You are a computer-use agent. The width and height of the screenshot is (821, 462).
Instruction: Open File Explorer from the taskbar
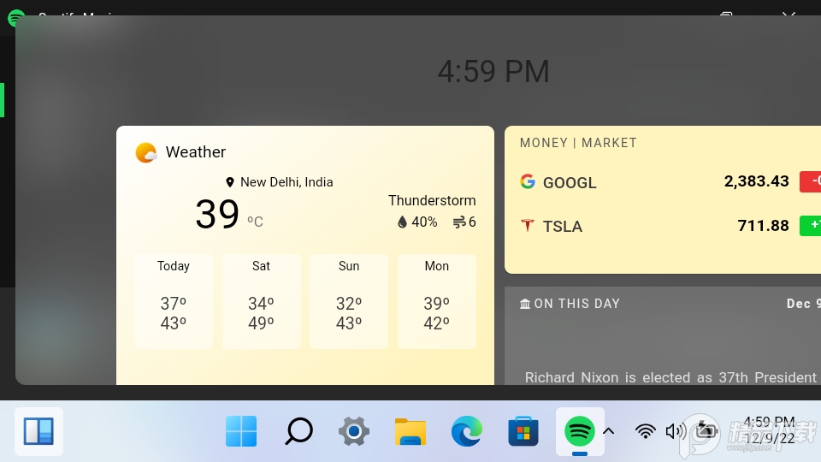point(410,431)
